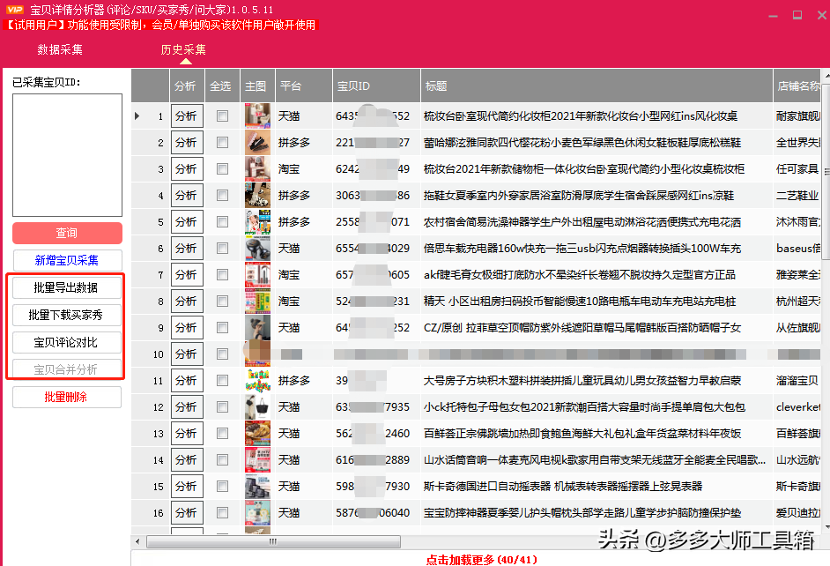
Task: Click 分析 for row 16 helmet product
Action: coord(186,512)
